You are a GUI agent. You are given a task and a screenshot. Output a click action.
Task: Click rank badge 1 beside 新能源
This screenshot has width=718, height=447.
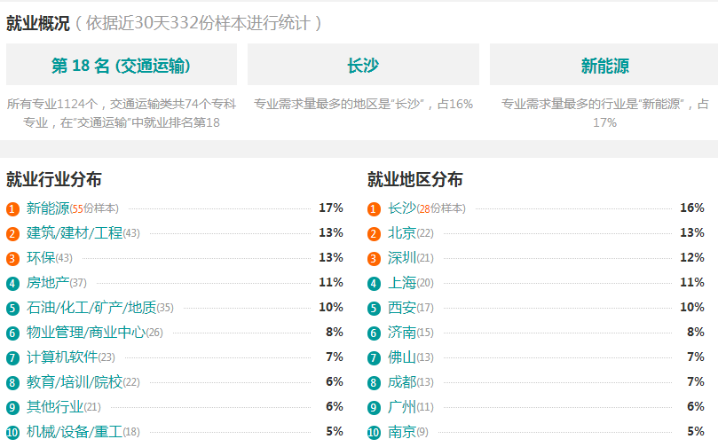(x=12, y=209)
